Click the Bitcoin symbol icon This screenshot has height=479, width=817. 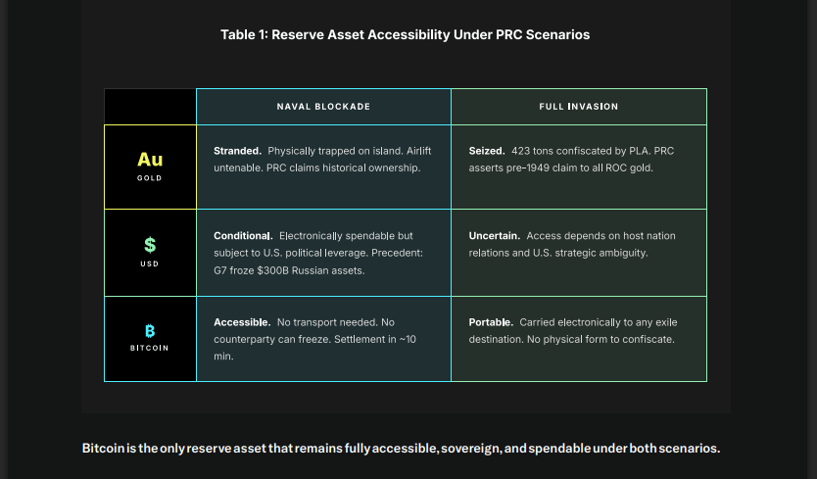150,331
